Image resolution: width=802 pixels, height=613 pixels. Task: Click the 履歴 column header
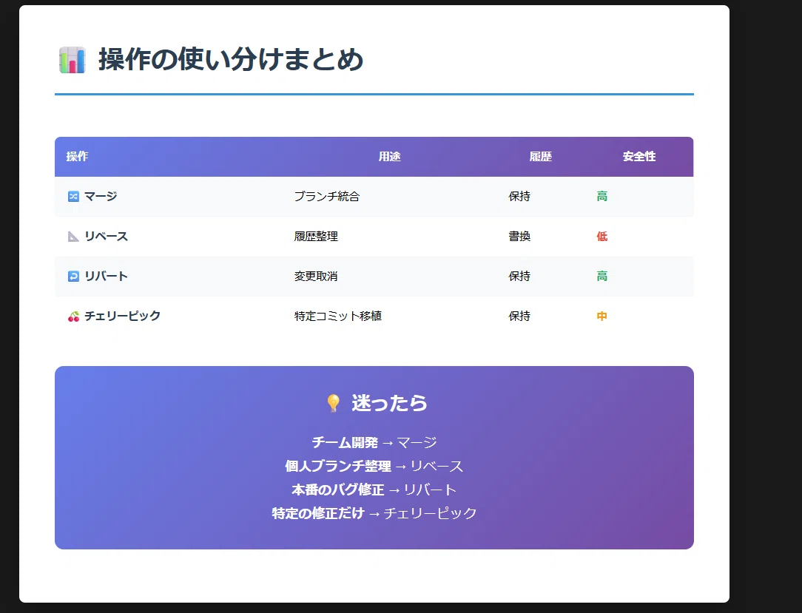541,157
